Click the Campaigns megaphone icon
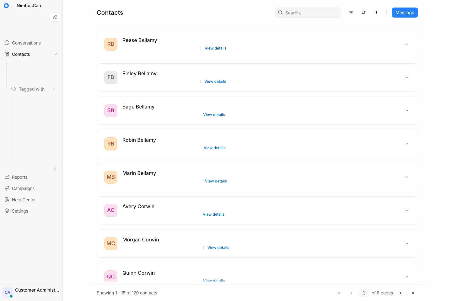The width and height of the screenshot is (452, 301). tap(7, 188)
